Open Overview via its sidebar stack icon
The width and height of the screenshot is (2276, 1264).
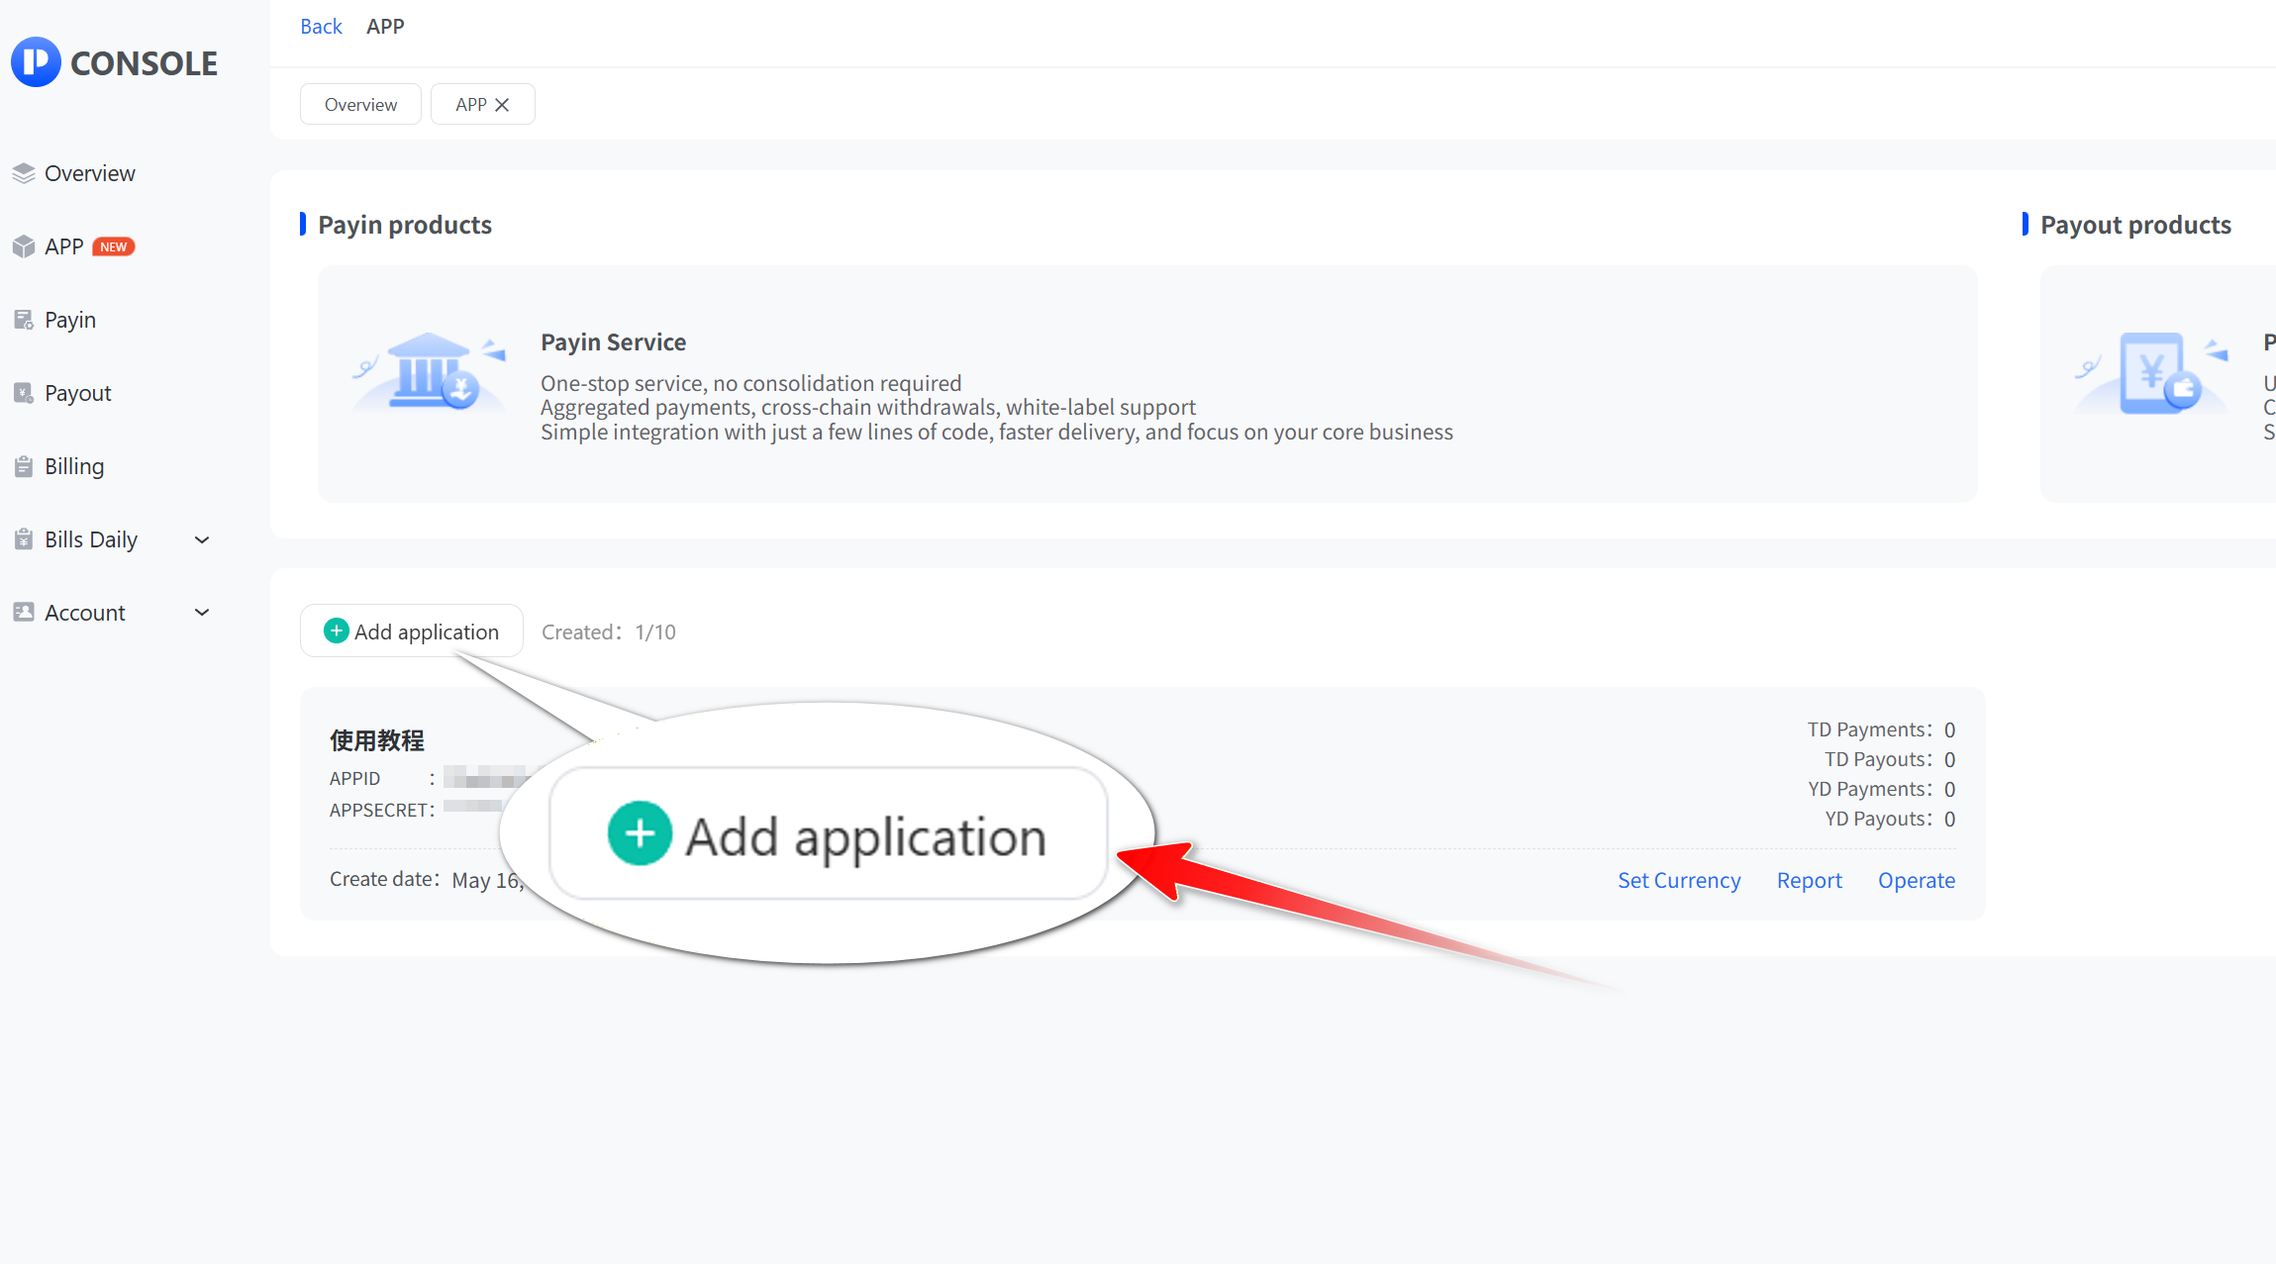click(x=24, y=173)
